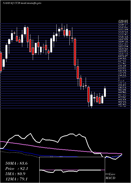This screenshot has width=131, height=183.
Task: Click the NASDAQ CCB chart title
Action: click(22, 3)
